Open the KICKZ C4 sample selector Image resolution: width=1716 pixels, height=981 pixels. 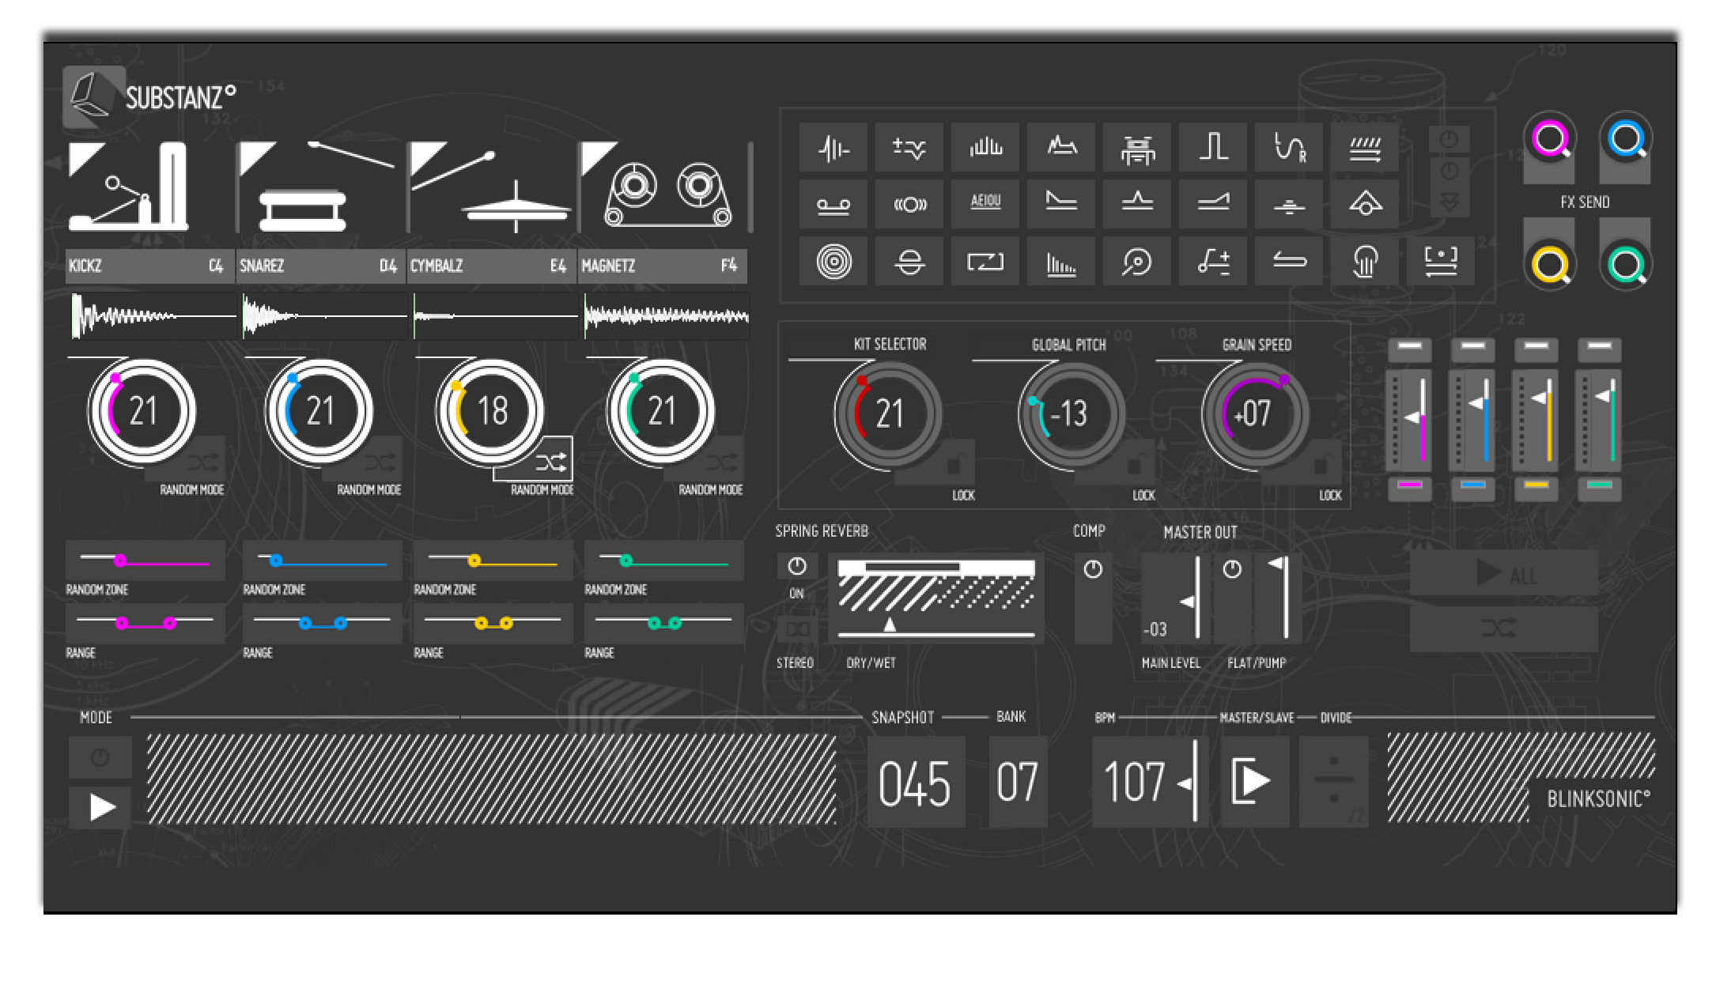tap(149, 266)
